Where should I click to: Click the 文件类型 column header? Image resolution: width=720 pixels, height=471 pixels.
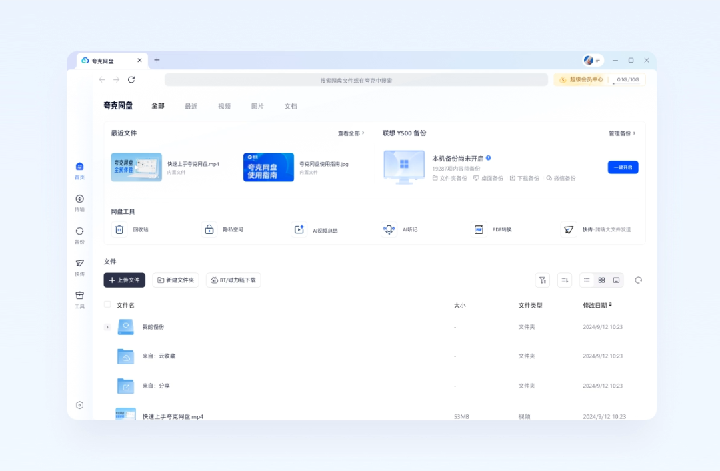[x=531, y=305]
